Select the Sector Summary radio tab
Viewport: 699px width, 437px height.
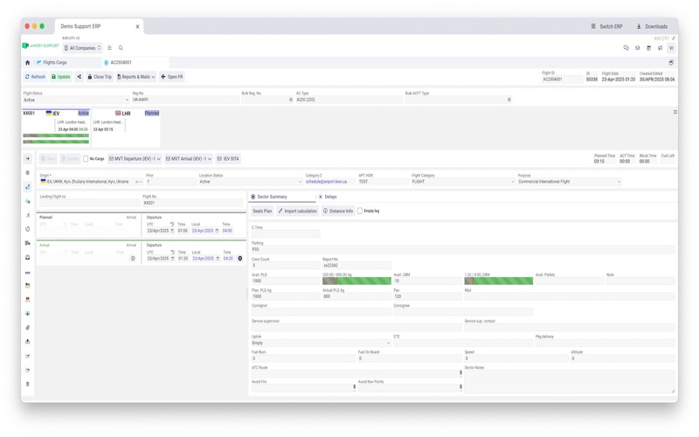click(x=253, y=197)
